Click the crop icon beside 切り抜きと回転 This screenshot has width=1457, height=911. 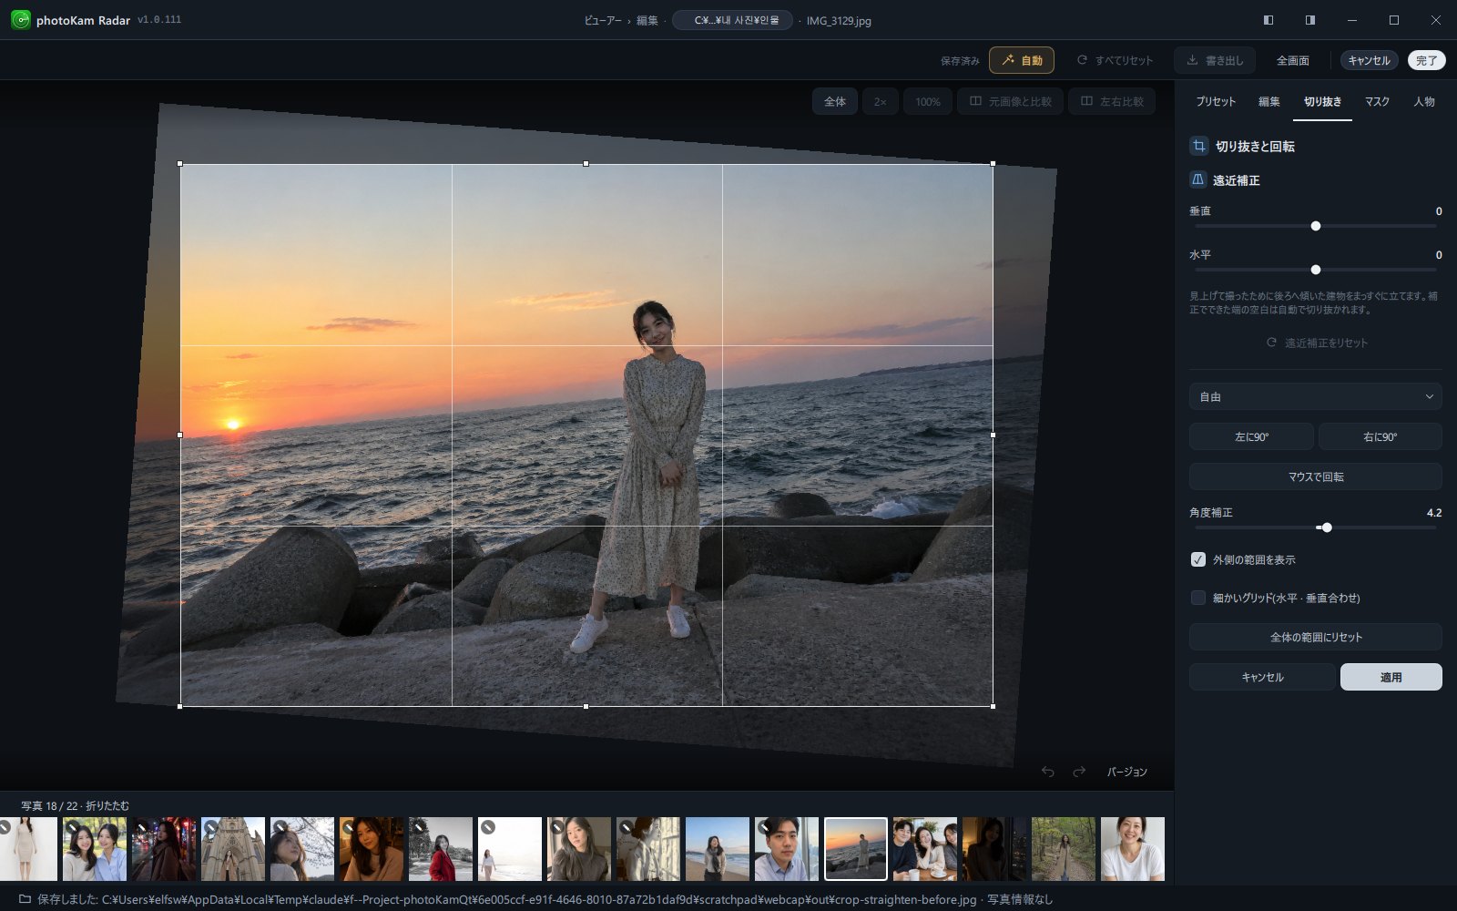click(x=1199, y=146)
